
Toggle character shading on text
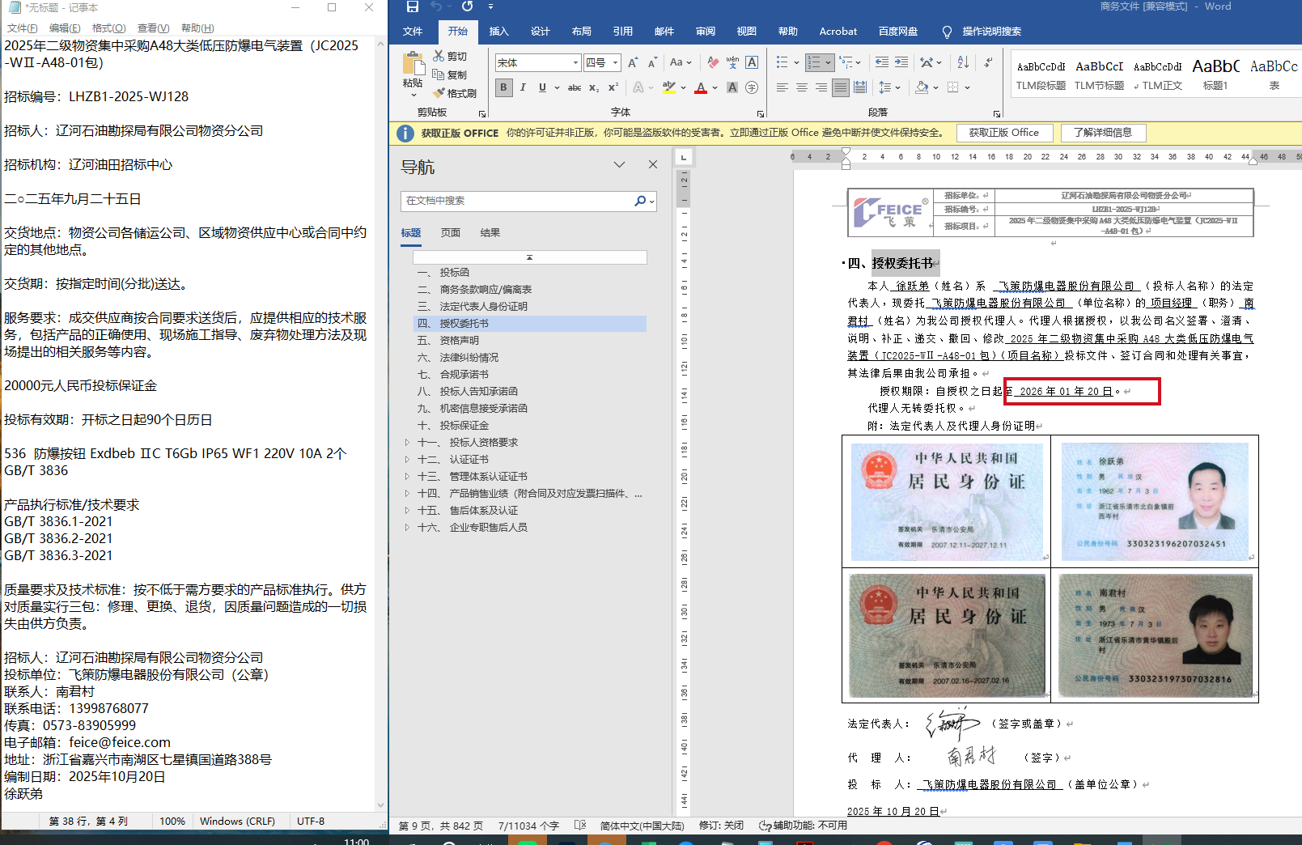pos(732,87)
